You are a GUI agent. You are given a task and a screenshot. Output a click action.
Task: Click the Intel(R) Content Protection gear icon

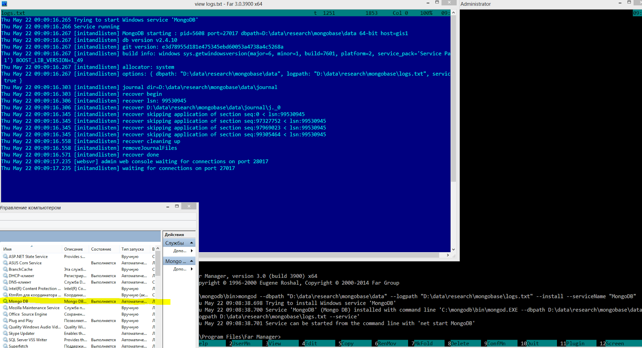pos(6,289)
